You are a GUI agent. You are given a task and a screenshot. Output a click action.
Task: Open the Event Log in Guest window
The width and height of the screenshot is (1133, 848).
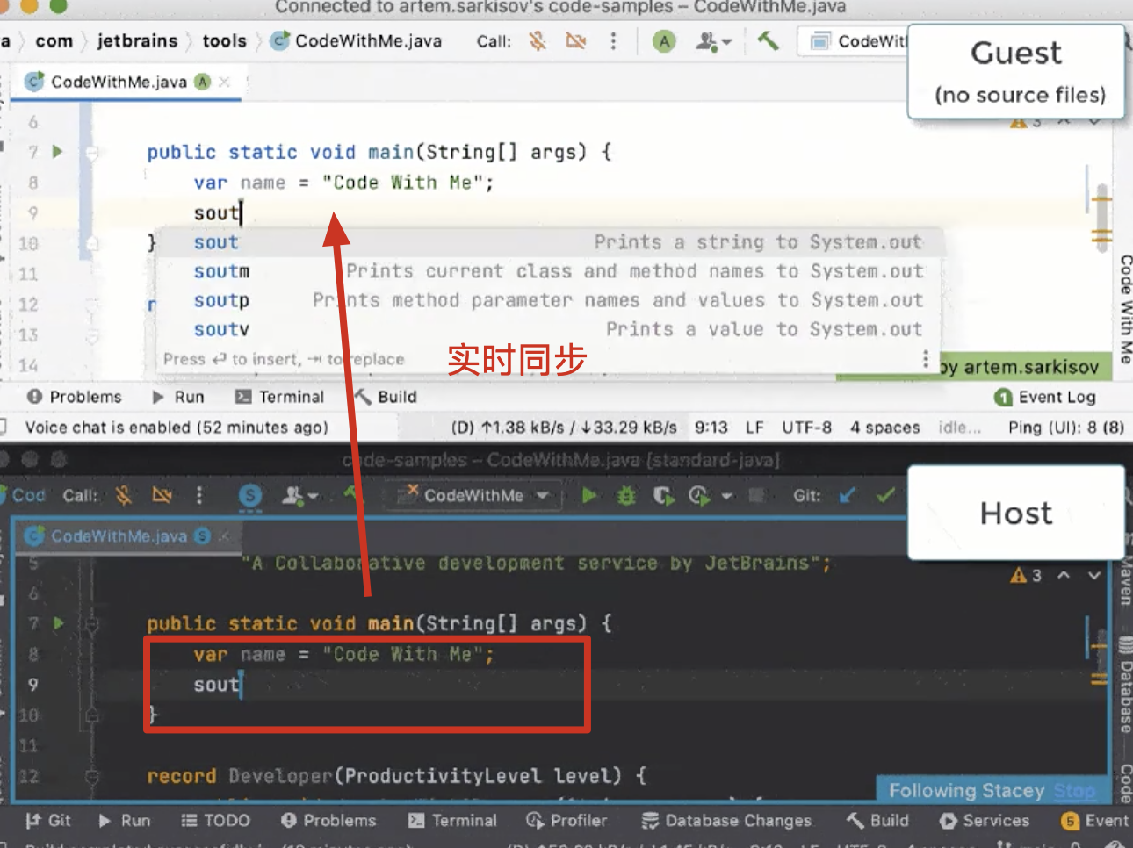click(x=1045, y=397)
